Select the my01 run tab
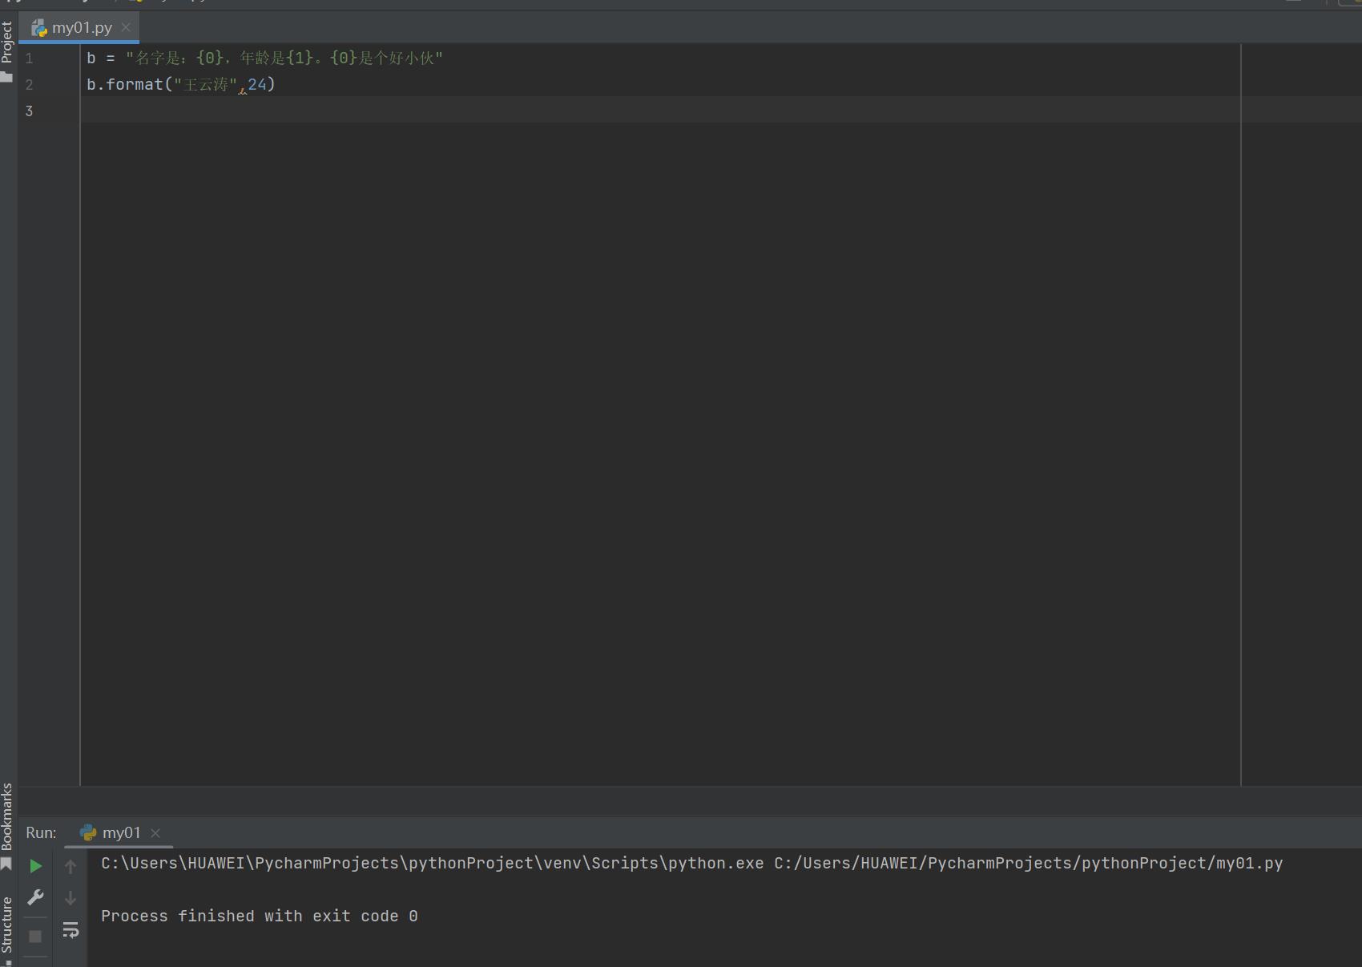Viewport: 1362px width, 967px height. (120, 833)
